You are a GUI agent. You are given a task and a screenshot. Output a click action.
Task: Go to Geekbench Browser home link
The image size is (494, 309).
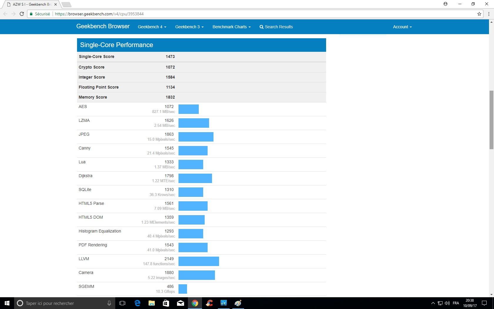click(x=103, y=26)
